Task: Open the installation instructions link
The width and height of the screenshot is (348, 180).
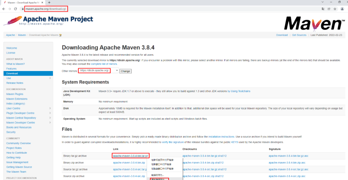Action: pyautogui.click(x=221, y=137)
